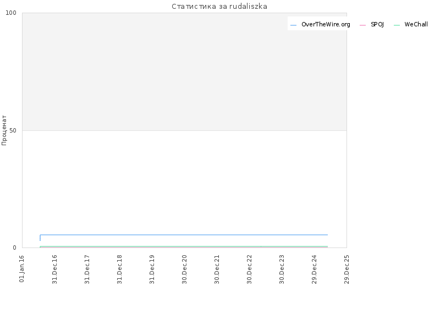Click the 31.Dec.19 date label

[152, 269]
